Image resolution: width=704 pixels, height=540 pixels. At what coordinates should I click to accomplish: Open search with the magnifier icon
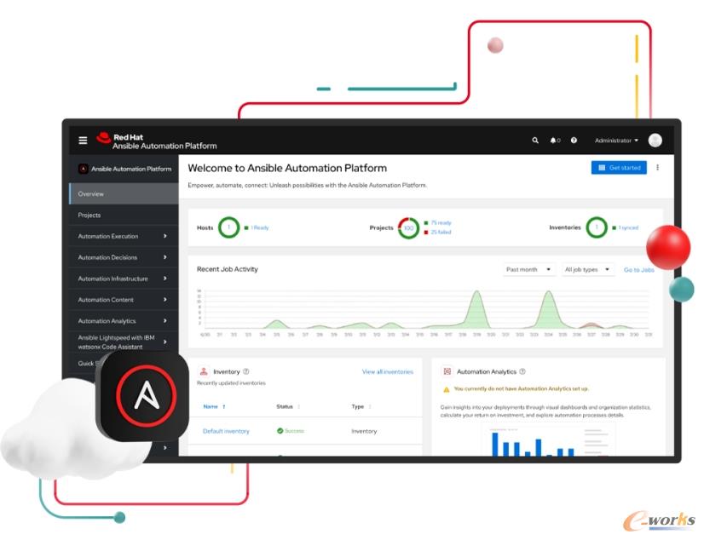tap(535, 141)
